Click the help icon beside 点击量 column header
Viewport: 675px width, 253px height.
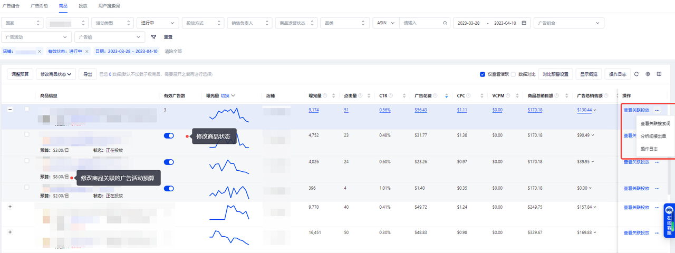click(360, 96)
